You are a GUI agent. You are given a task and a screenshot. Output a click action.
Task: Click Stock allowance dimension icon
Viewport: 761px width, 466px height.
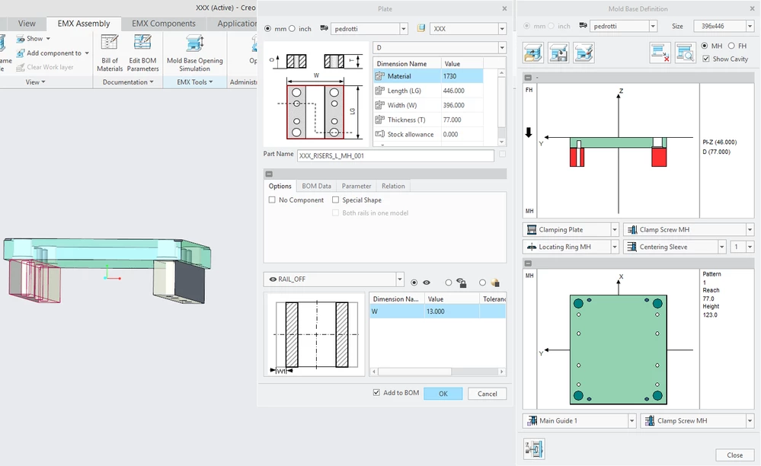coord(380,134)
